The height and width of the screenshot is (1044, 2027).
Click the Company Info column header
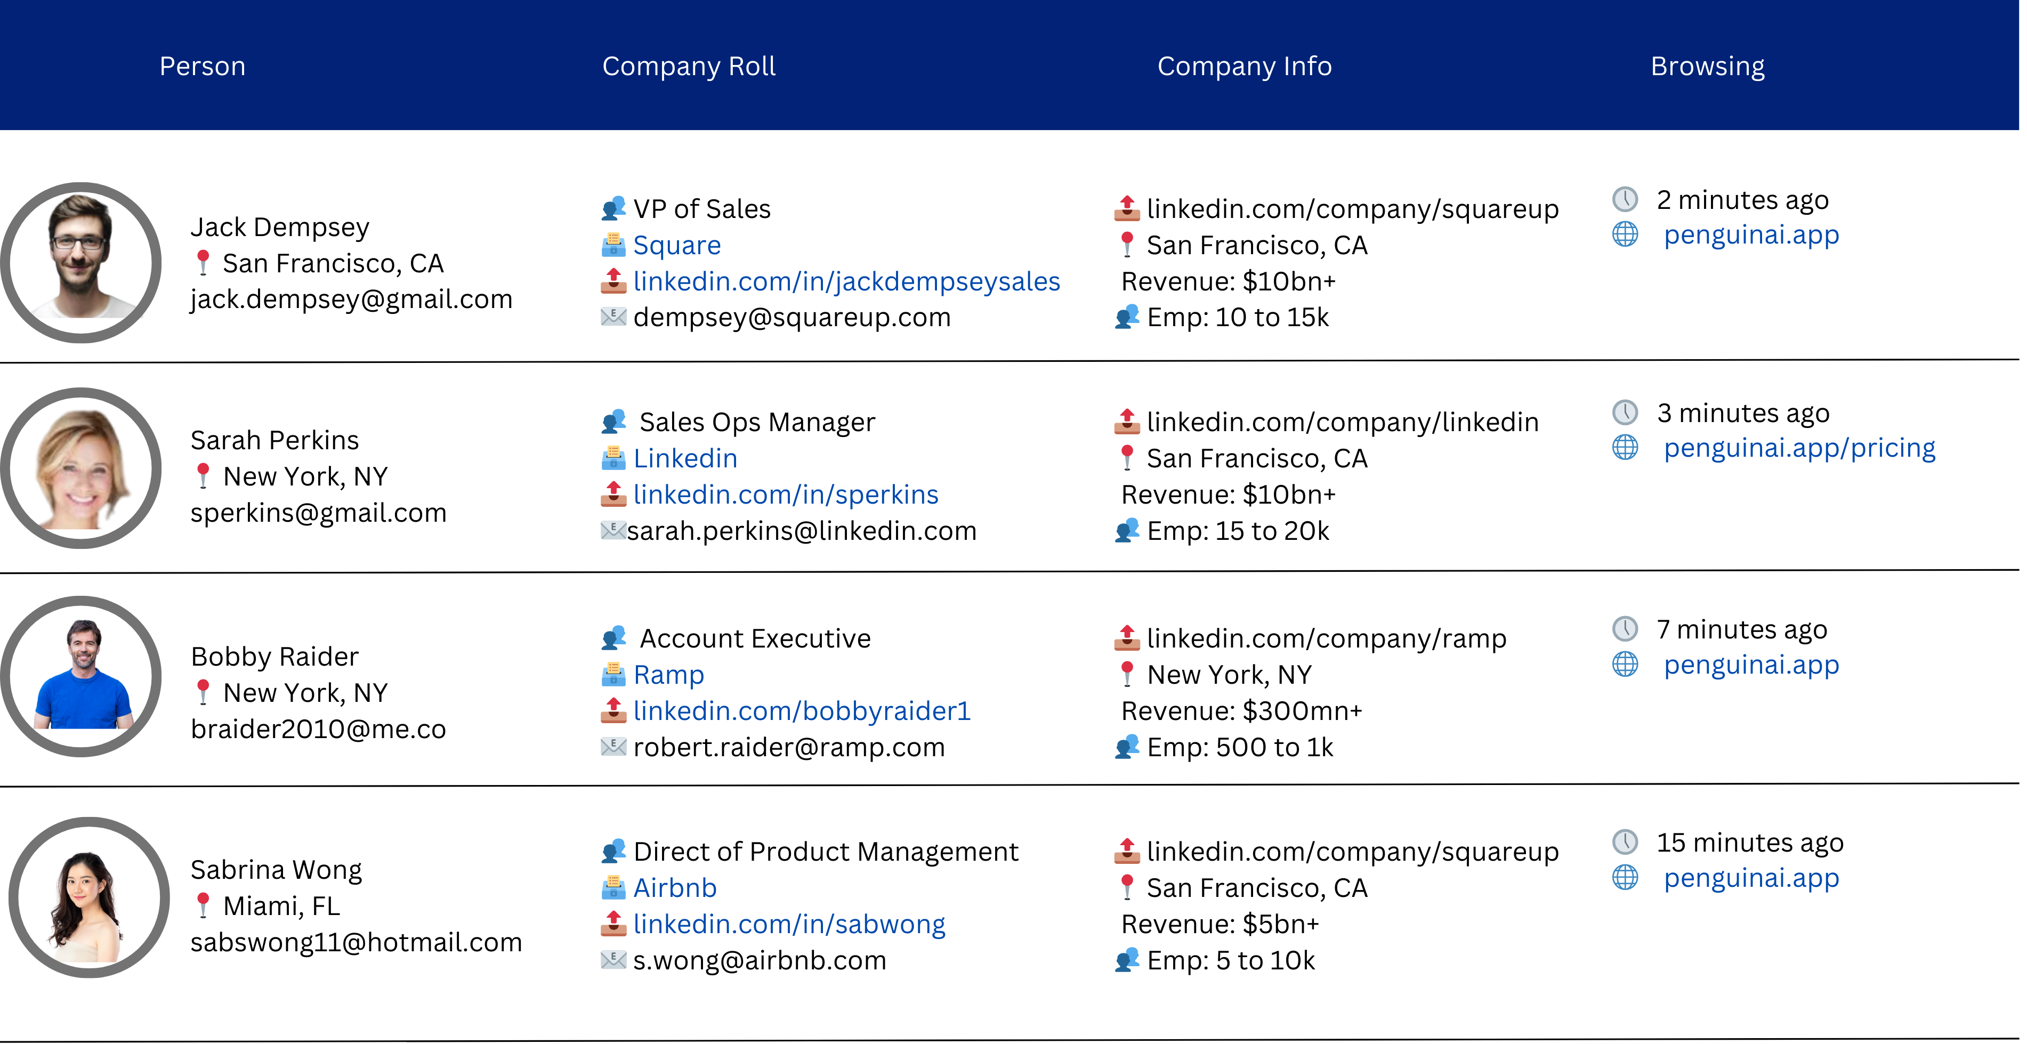(x=1244, y=66)
